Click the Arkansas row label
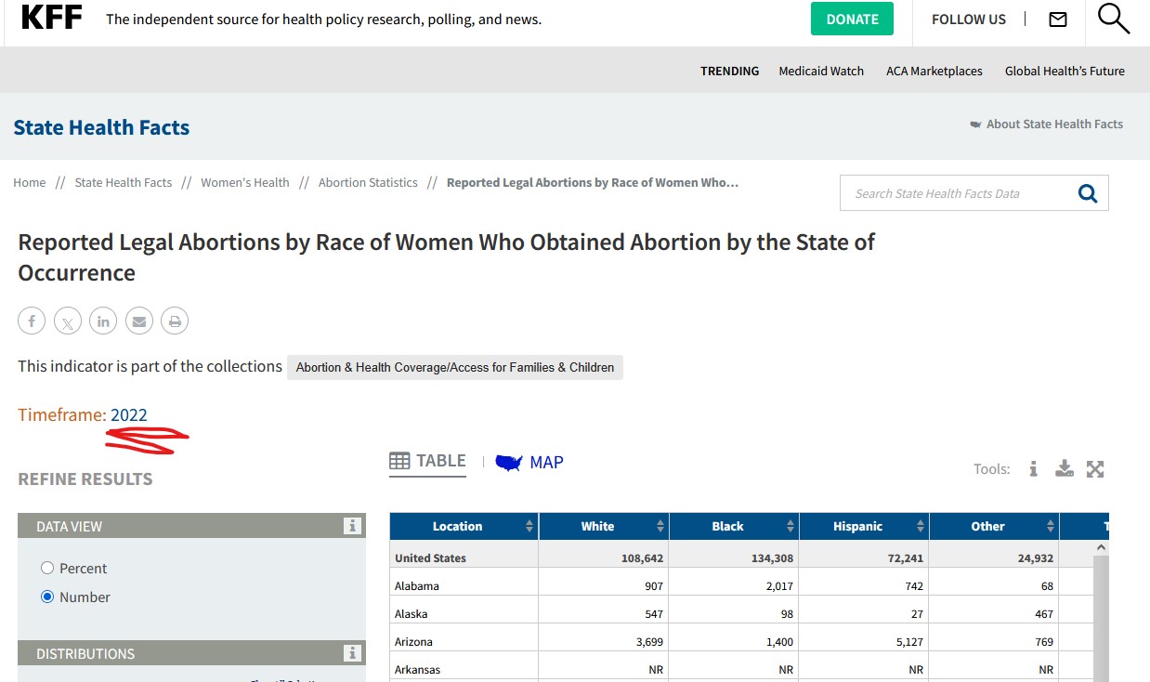 [417, 670]
